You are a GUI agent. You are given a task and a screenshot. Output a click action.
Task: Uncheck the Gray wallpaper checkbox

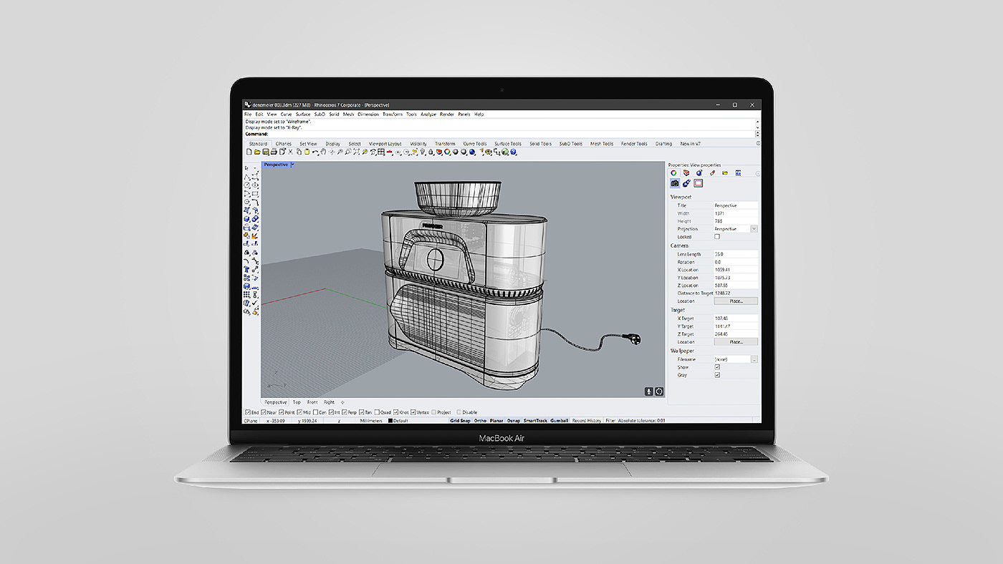pyautogui.click(x=717, y=375)
